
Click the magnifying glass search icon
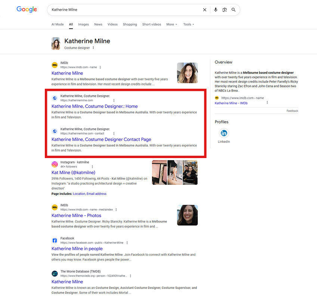point(233,10)
